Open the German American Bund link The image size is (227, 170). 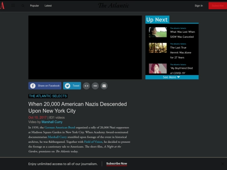pyautogui.click(x=60, y=128)
